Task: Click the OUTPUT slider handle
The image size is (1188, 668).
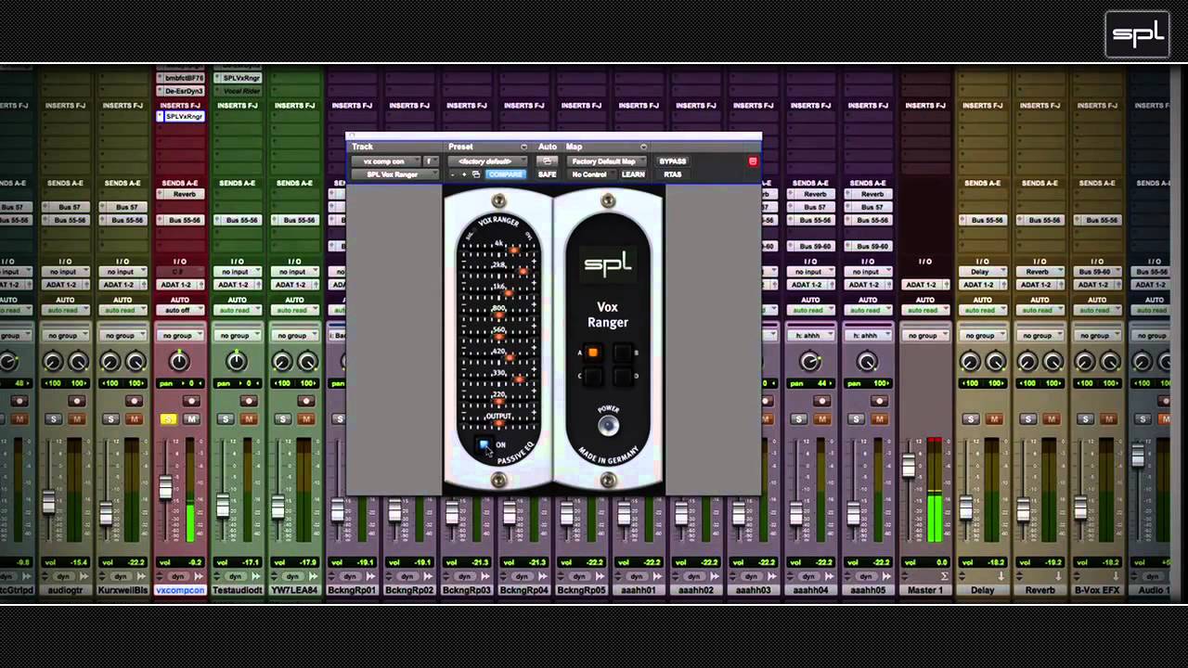Action: (x=499, y=424)
